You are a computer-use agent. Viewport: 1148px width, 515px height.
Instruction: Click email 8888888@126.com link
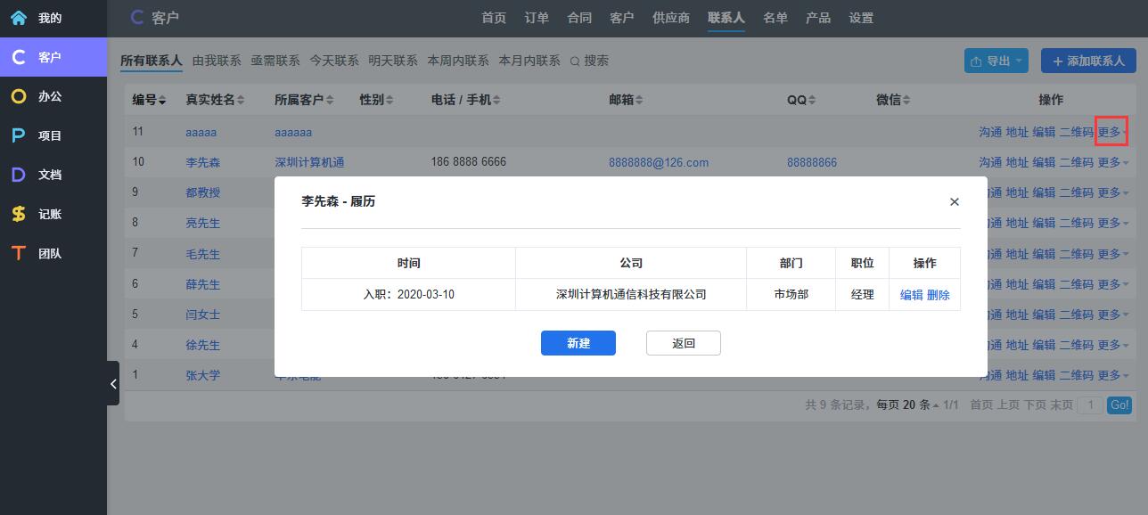point(659,162)
